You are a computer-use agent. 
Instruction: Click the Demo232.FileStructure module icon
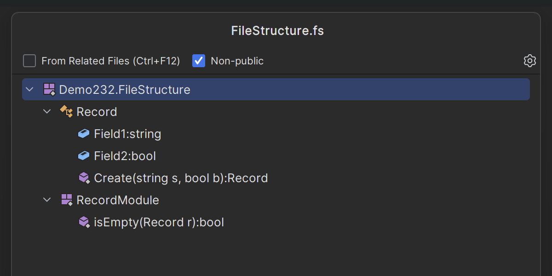click(49, 89)
